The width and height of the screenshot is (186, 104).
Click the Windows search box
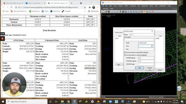click(x=27, y=101)
